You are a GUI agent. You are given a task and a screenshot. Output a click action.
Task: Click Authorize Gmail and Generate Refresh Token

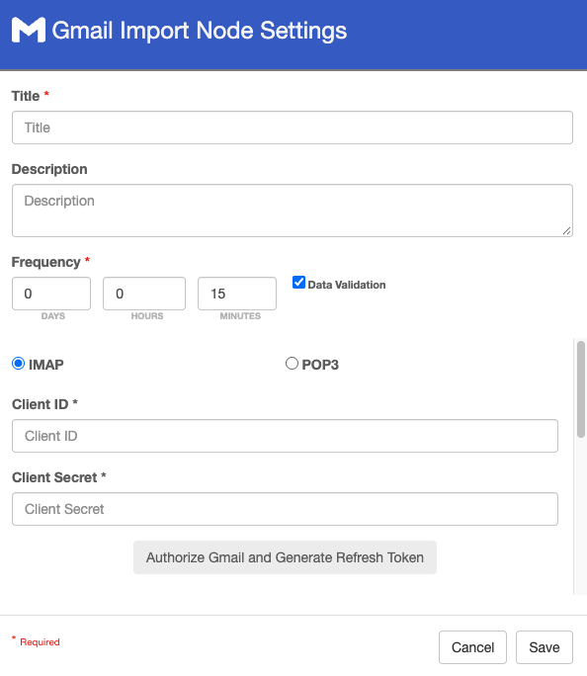[285, 557]
